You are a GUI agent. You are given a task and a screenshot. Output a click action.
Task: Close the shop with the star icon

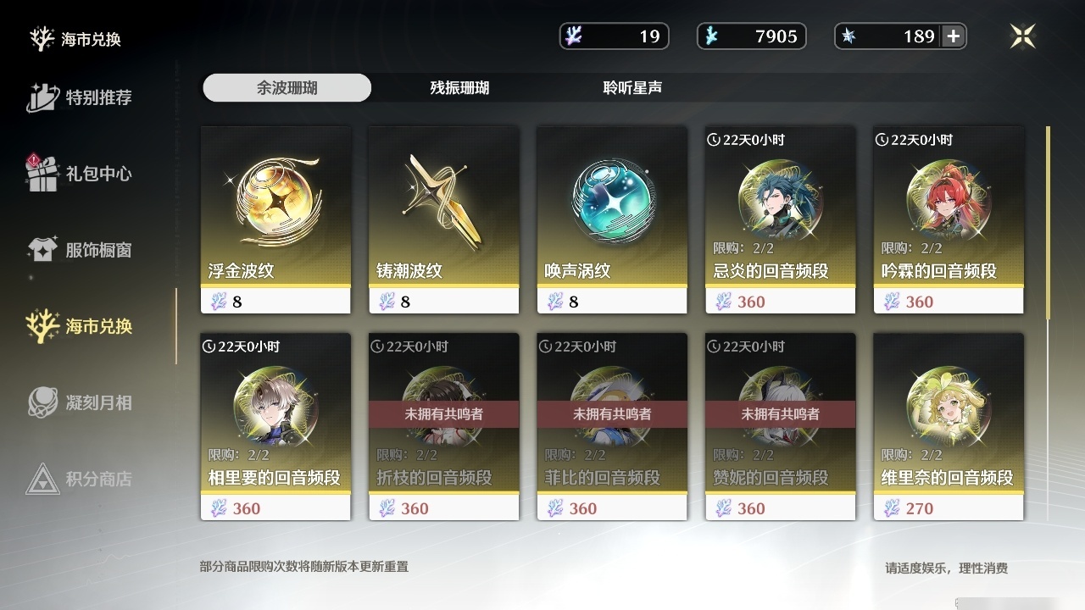(1023, 36)
